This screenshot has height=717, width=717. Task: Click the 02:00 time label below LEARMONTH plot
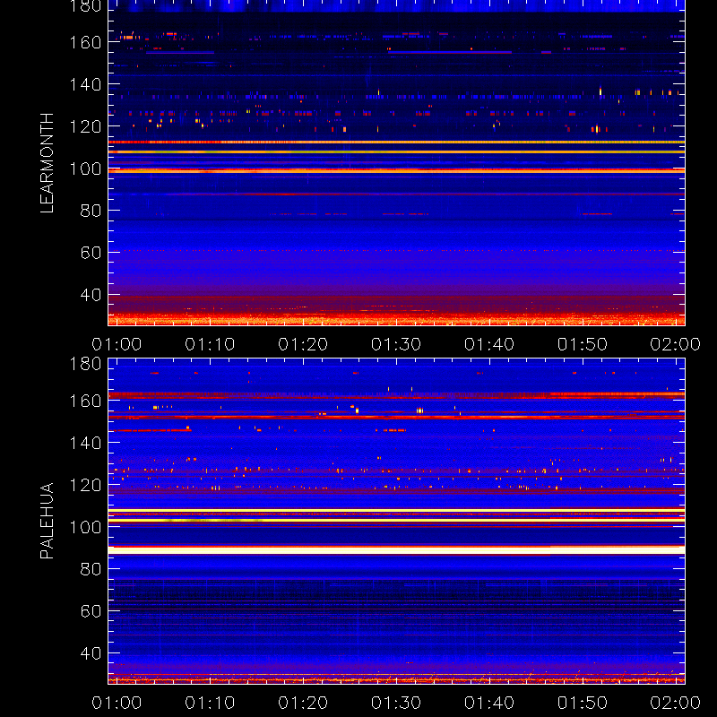click(676, 344)
